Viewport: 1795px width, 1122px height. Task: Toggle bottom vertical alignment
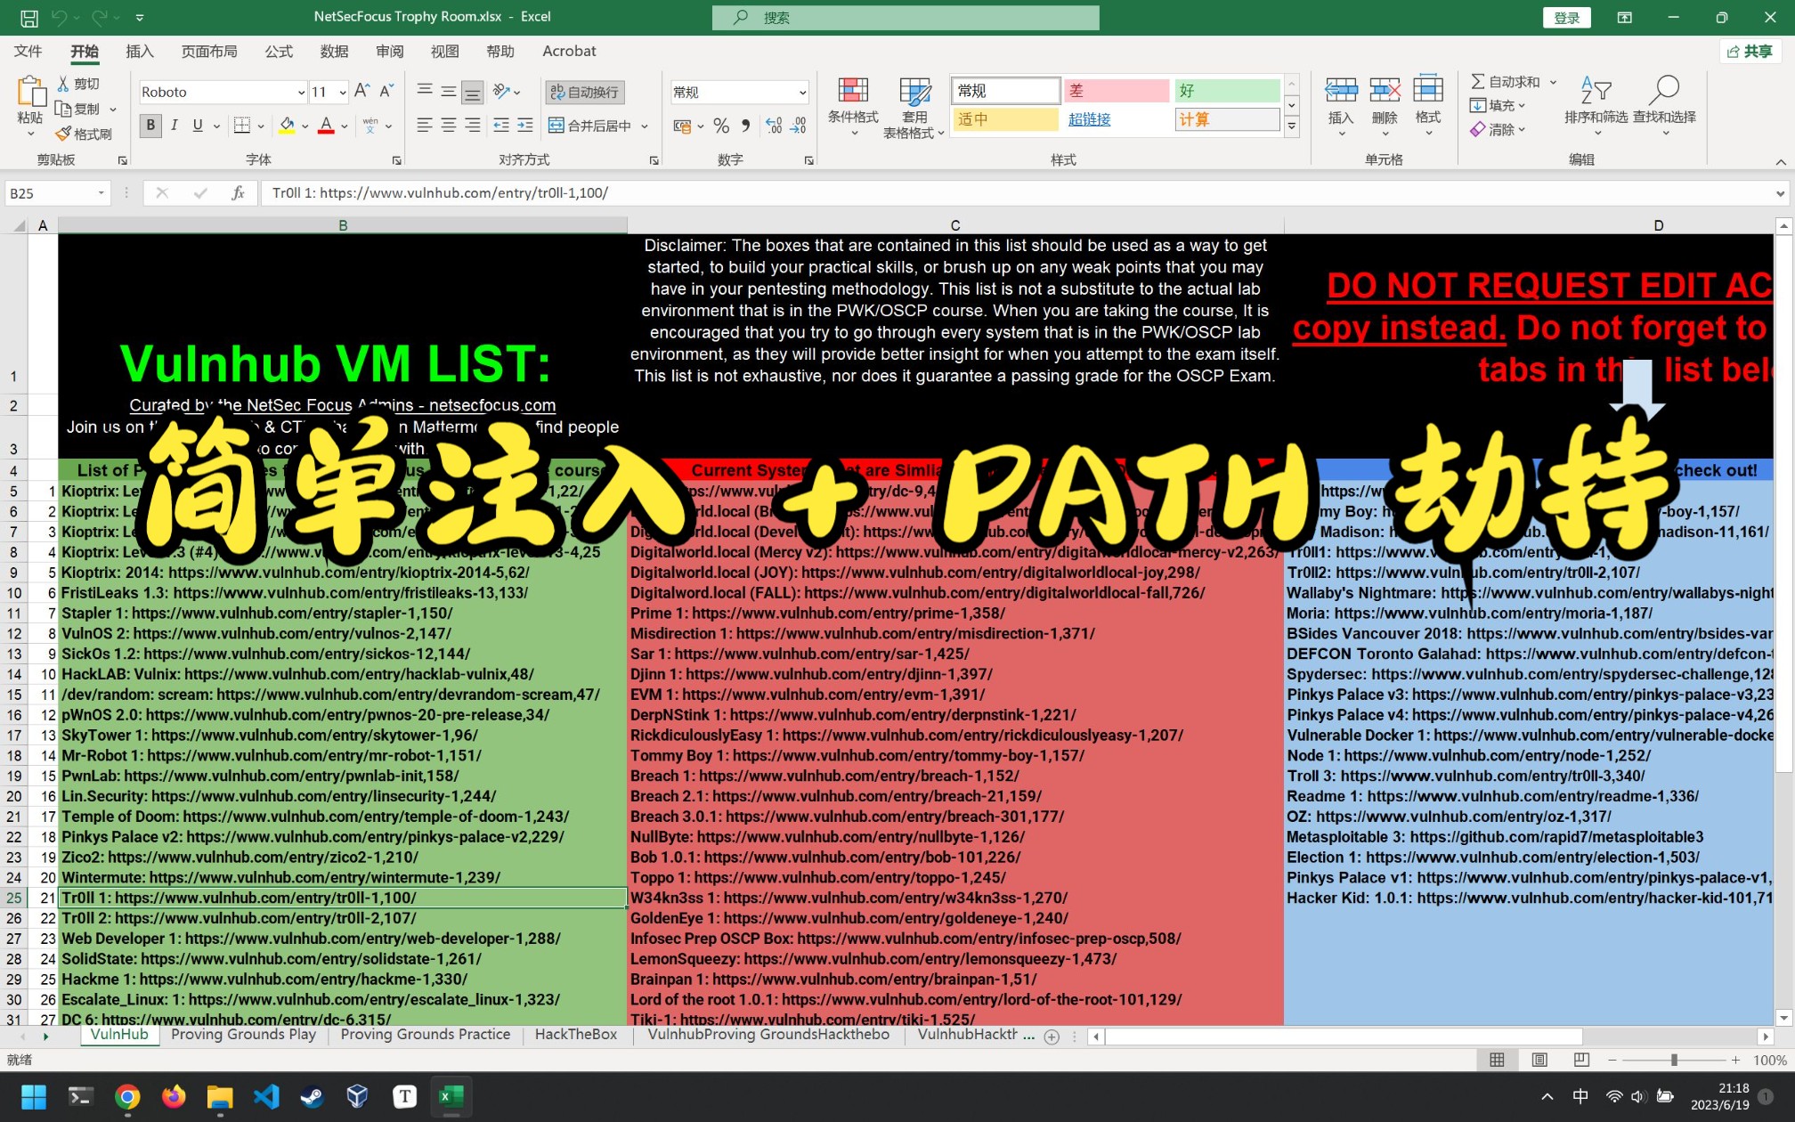[473, 91]
